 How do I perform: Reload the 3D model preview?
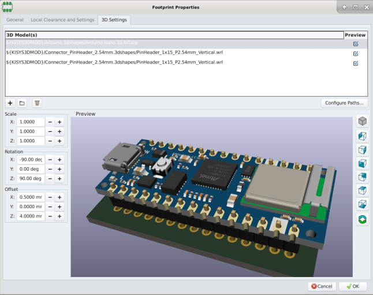coord(362,219)
